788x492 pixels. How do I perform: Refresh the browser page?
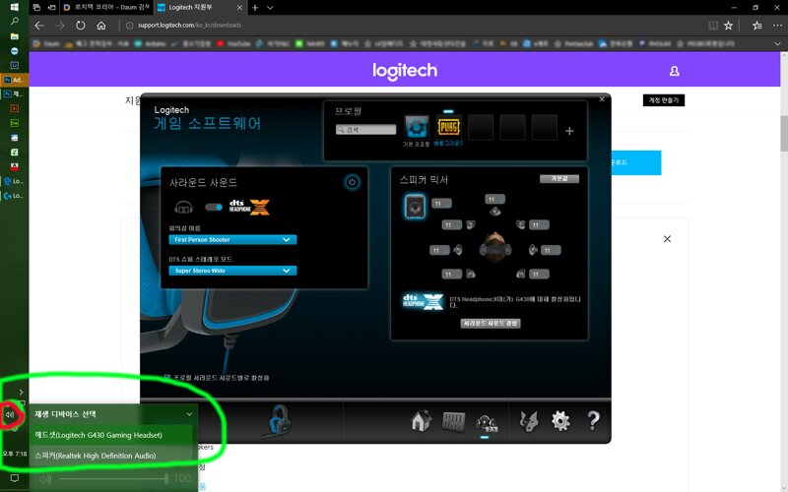(81, 26)
